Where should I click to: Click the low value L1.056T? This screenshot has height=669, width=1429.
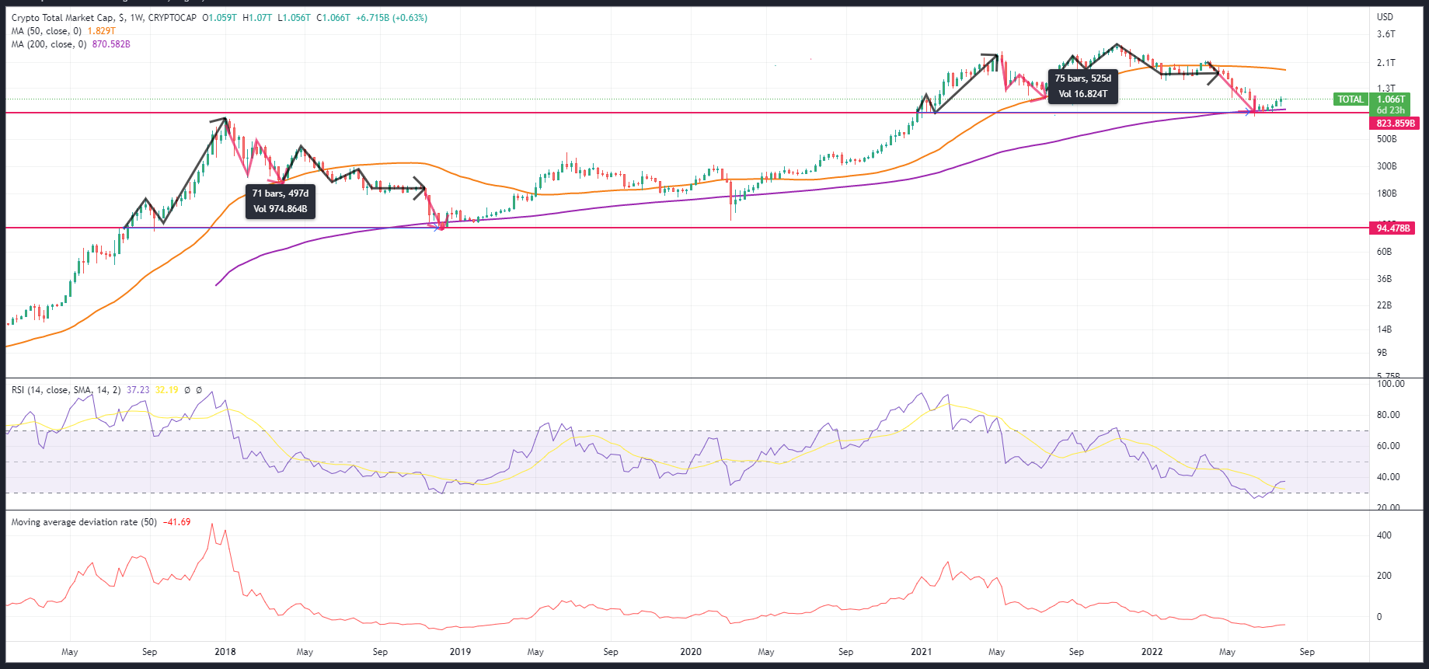294,18
